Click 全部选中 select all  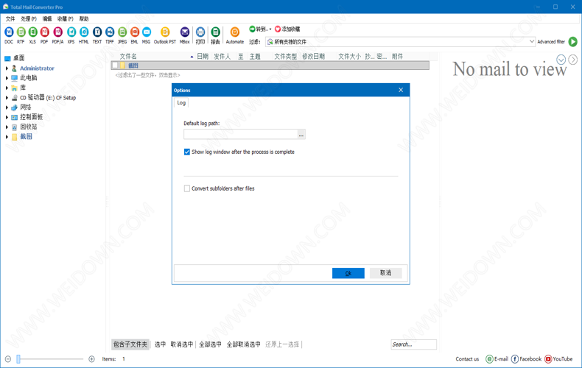pyautogui.click(x=210, y=344)
